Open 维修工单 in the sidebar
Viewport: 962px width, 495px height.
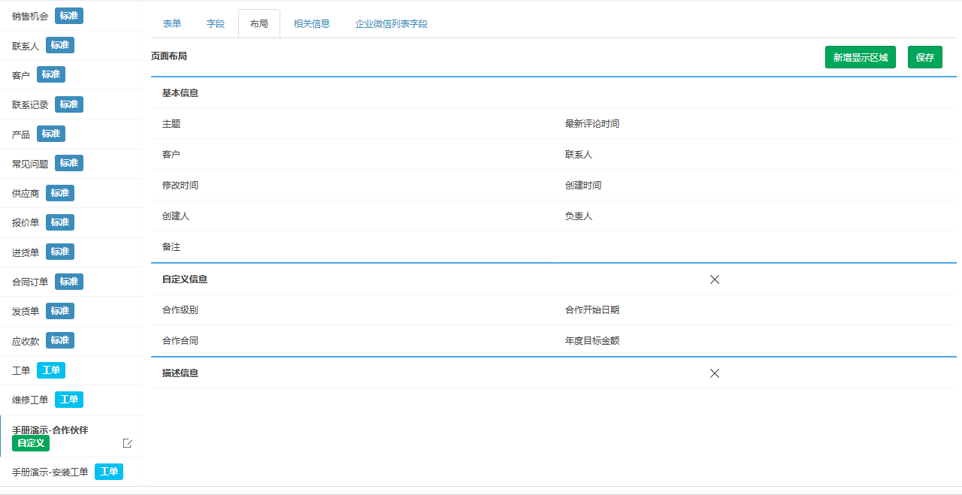point(72,400)
